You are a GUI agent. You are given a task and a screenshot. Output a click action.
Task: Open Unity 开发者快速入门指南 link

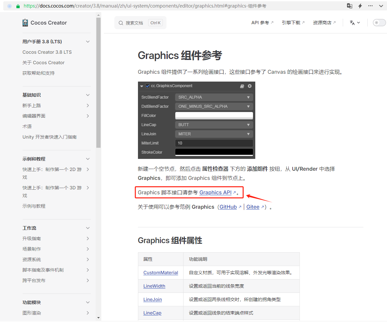[49, 137]
